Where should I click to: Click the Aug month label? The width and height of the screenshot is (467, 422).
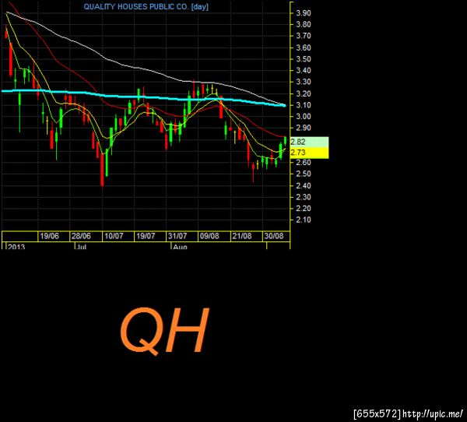(181, 247)
